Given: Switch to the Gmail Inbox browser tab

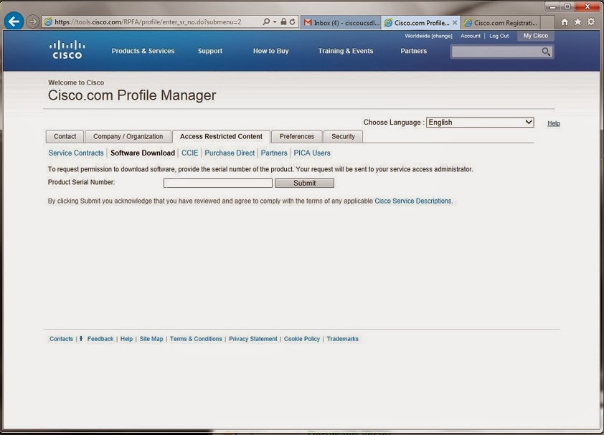Looking at the screenshot, I should pyautogui.click(x=341, y=23).
